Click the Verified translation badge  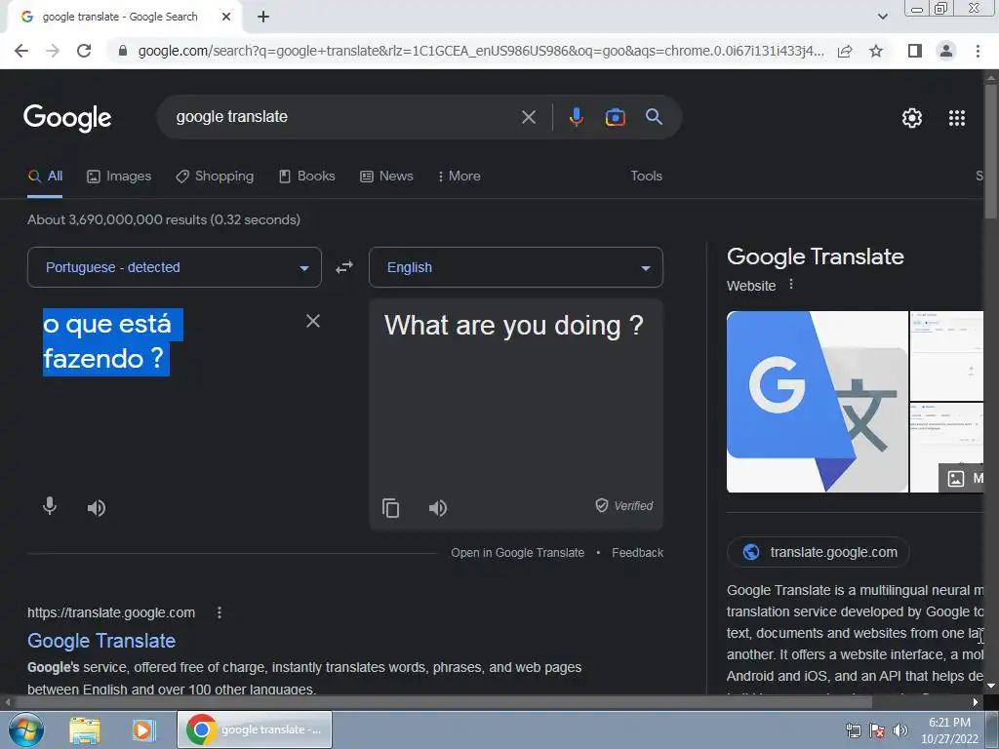click(624, 506)
